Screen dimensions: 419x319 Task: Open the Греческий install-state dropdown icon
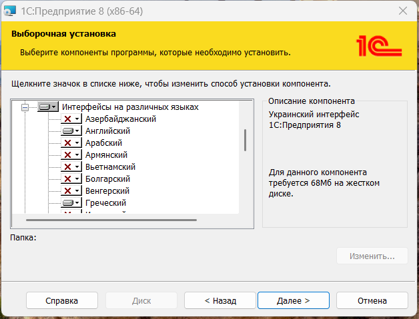[71, 203]
